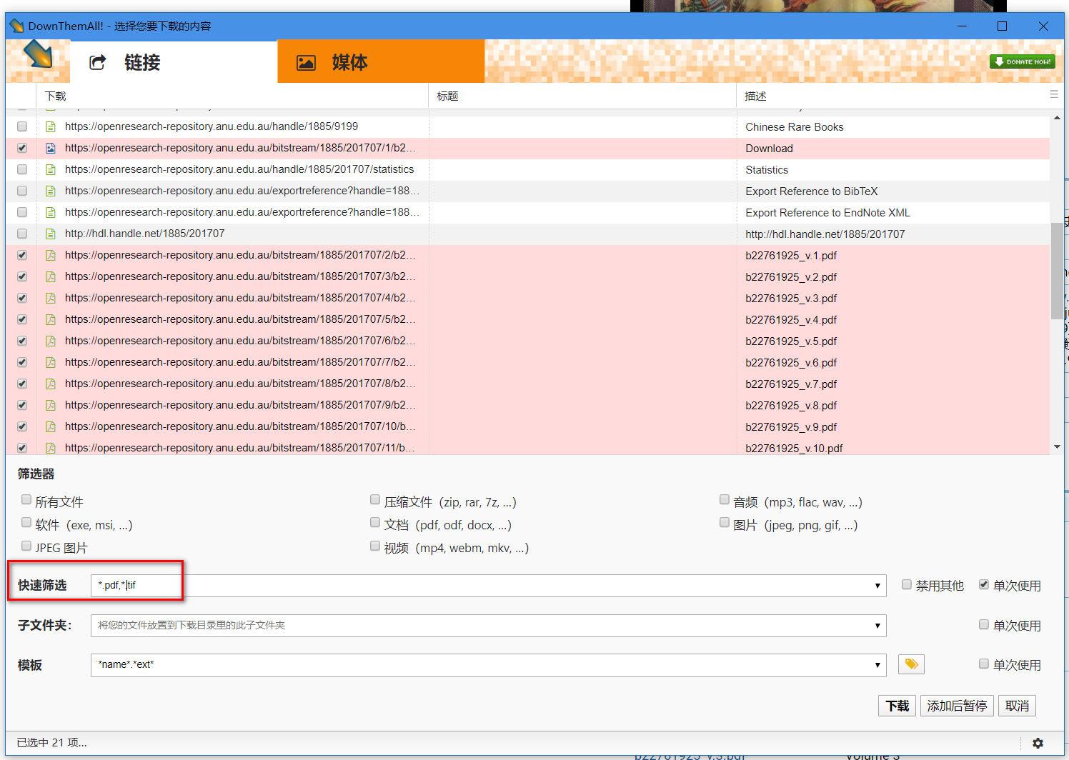Open the template tags button

click(x=911, y=664)
